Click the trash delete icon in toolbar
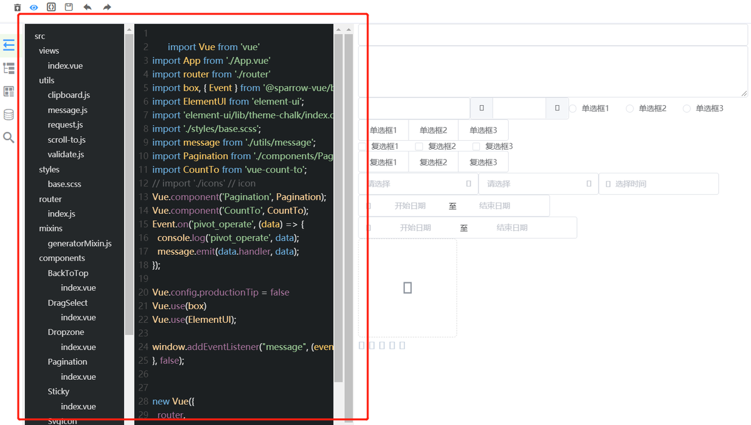Viewport: 751px width, 425px height. click(18, 8)
